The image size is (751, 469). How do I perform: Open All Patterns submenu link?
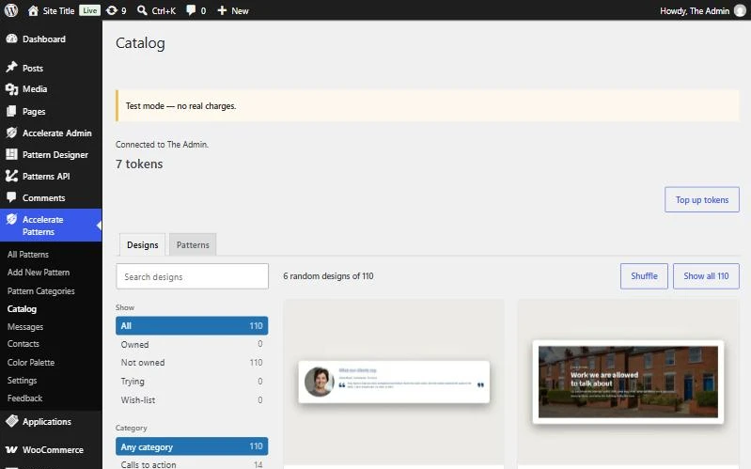pos(28,255)
